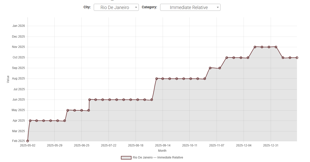Select the first data point at Apr 2025 level
The height and width of the screenshot is (162, 310).
point(30,121)
